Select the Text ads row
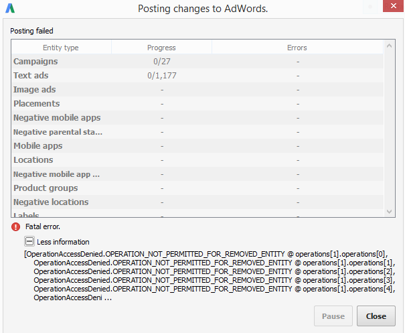The height and width of the screenshot is (333, 405). coord(197,76)
